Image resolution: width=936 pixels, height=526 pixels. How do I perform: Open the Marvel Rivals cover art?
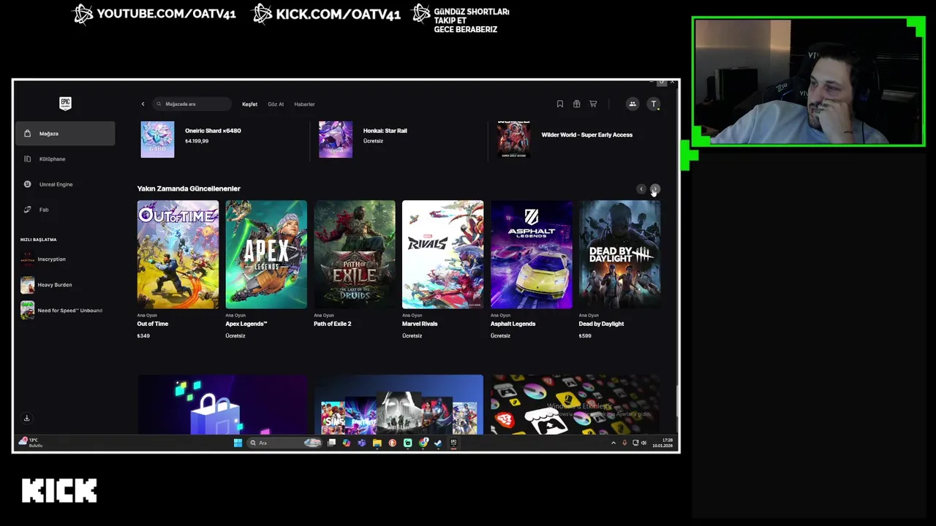click(442, 254)
